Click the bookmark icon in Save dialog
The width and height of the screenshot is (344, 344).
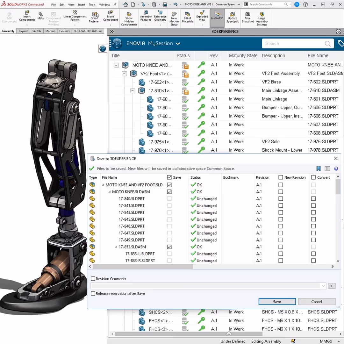[318, 168]
